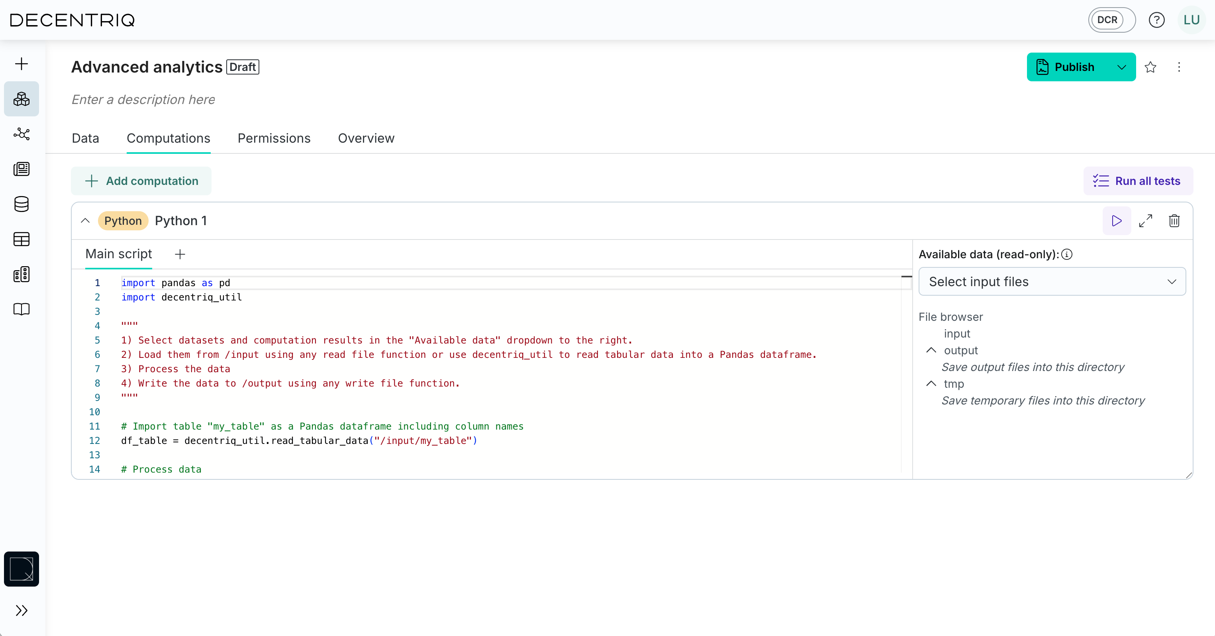Select the connections sidebar icon
Screen dimensions: 1215x636
(22, 134)
